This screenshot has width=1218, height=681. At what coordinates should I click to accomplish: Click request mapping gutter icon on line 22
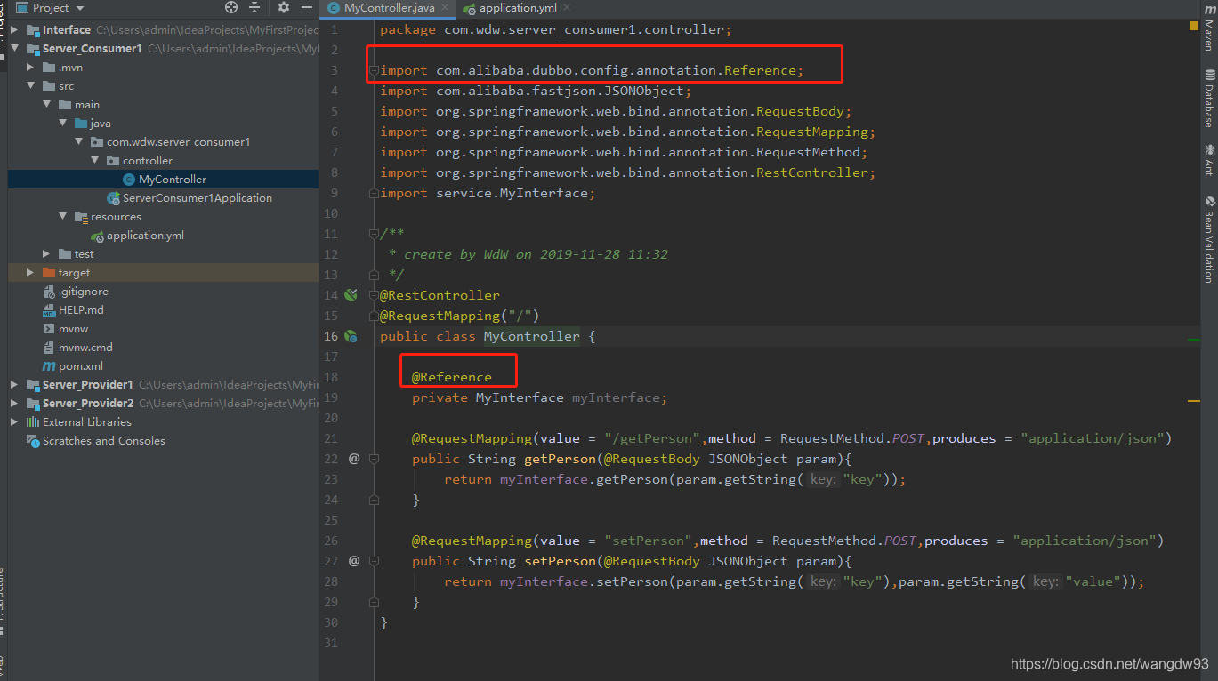(x=354, y=459)
